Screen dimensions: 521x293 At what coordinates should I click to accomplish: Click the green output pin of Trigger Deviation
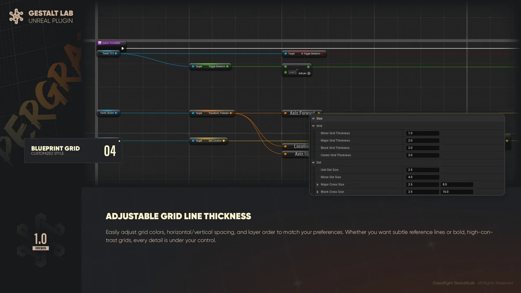point(228,66)
